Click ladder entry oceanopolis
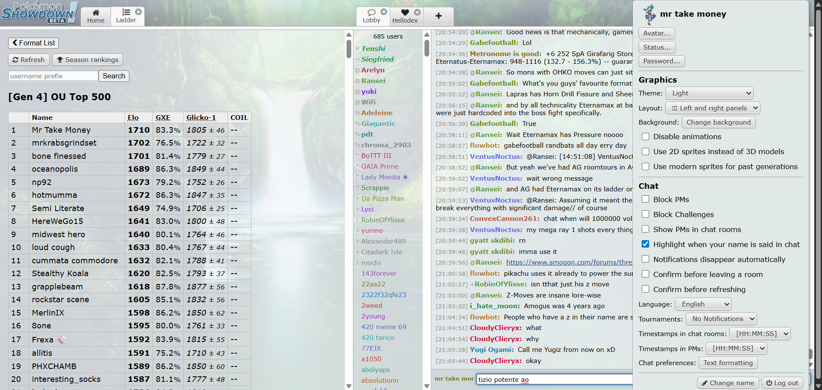Image resolution: width=822 pixels, height=390 pixels. (x=55, y=169)
